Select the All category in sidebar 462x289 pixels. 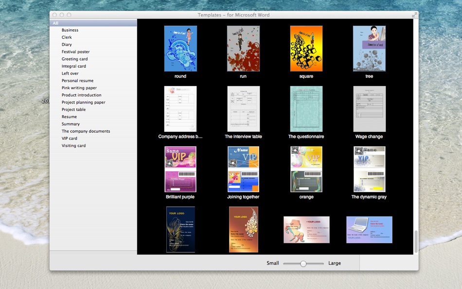pos(93,23)
